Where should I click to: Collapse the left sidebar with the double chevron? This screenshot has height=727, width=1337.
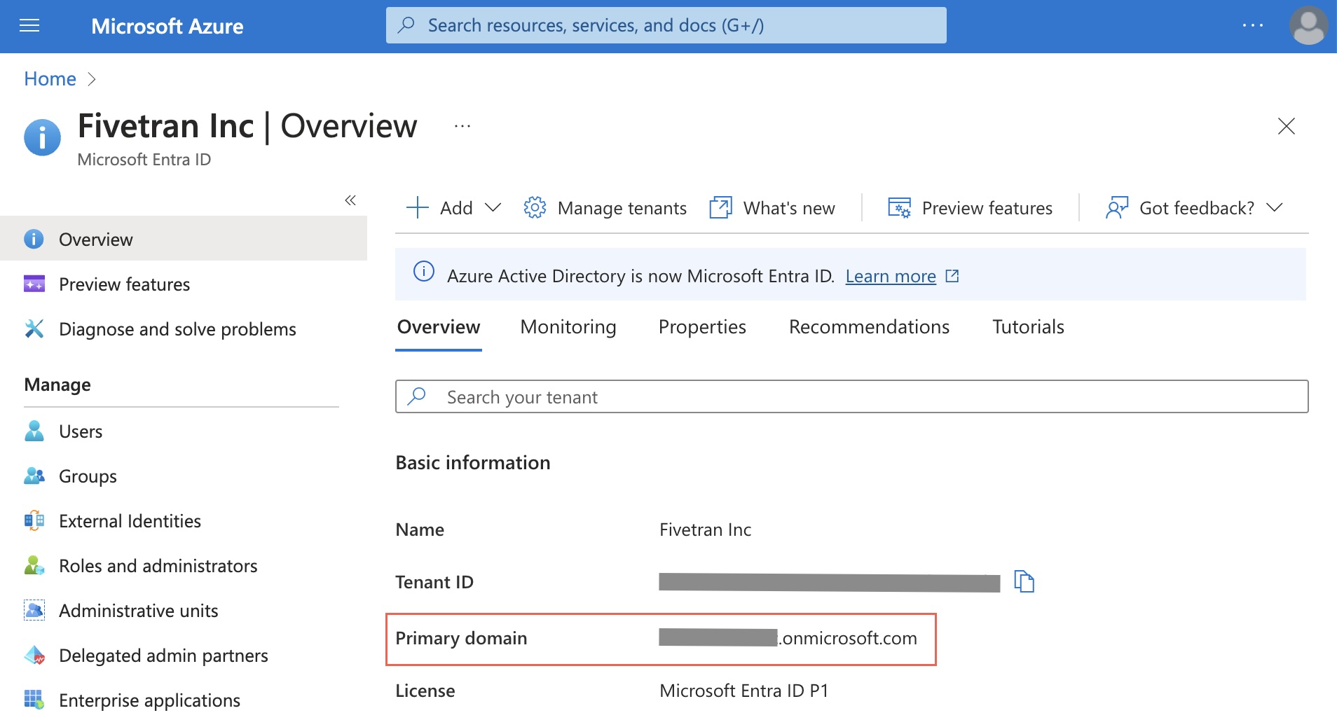click(x=350, y=200)
